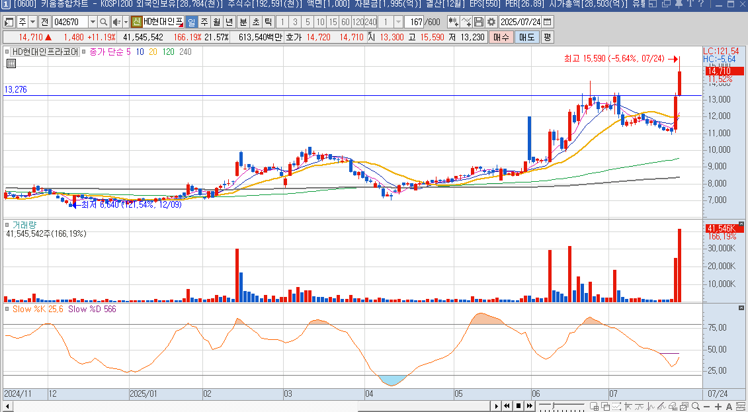Click the chart image copy icon in bottom toolbar
Viewport: 748px width, 412px height.
(x=684, y=407)
